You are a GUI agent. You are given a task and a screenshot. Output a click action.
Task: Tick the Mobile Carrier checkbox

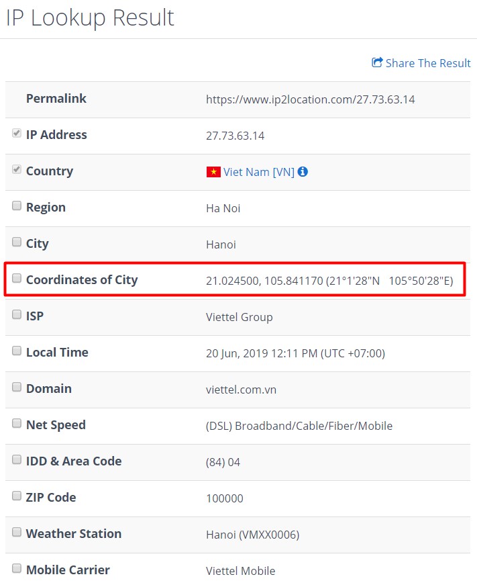click(x=17, y=569)
